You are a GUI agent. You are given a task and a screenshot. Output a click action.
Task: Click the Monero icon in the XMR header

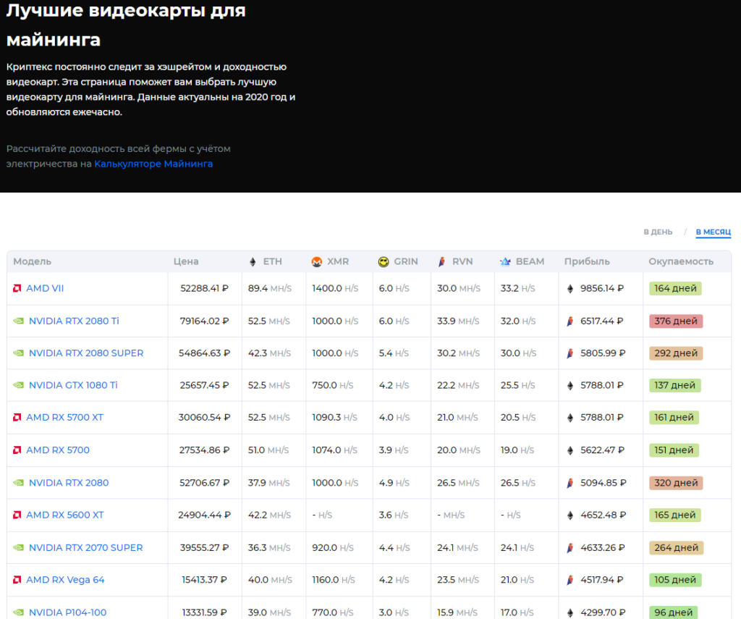[317, 261]
